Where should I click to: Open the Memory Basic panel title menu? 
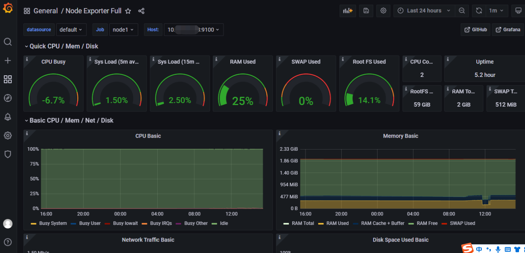click(401, 136)
